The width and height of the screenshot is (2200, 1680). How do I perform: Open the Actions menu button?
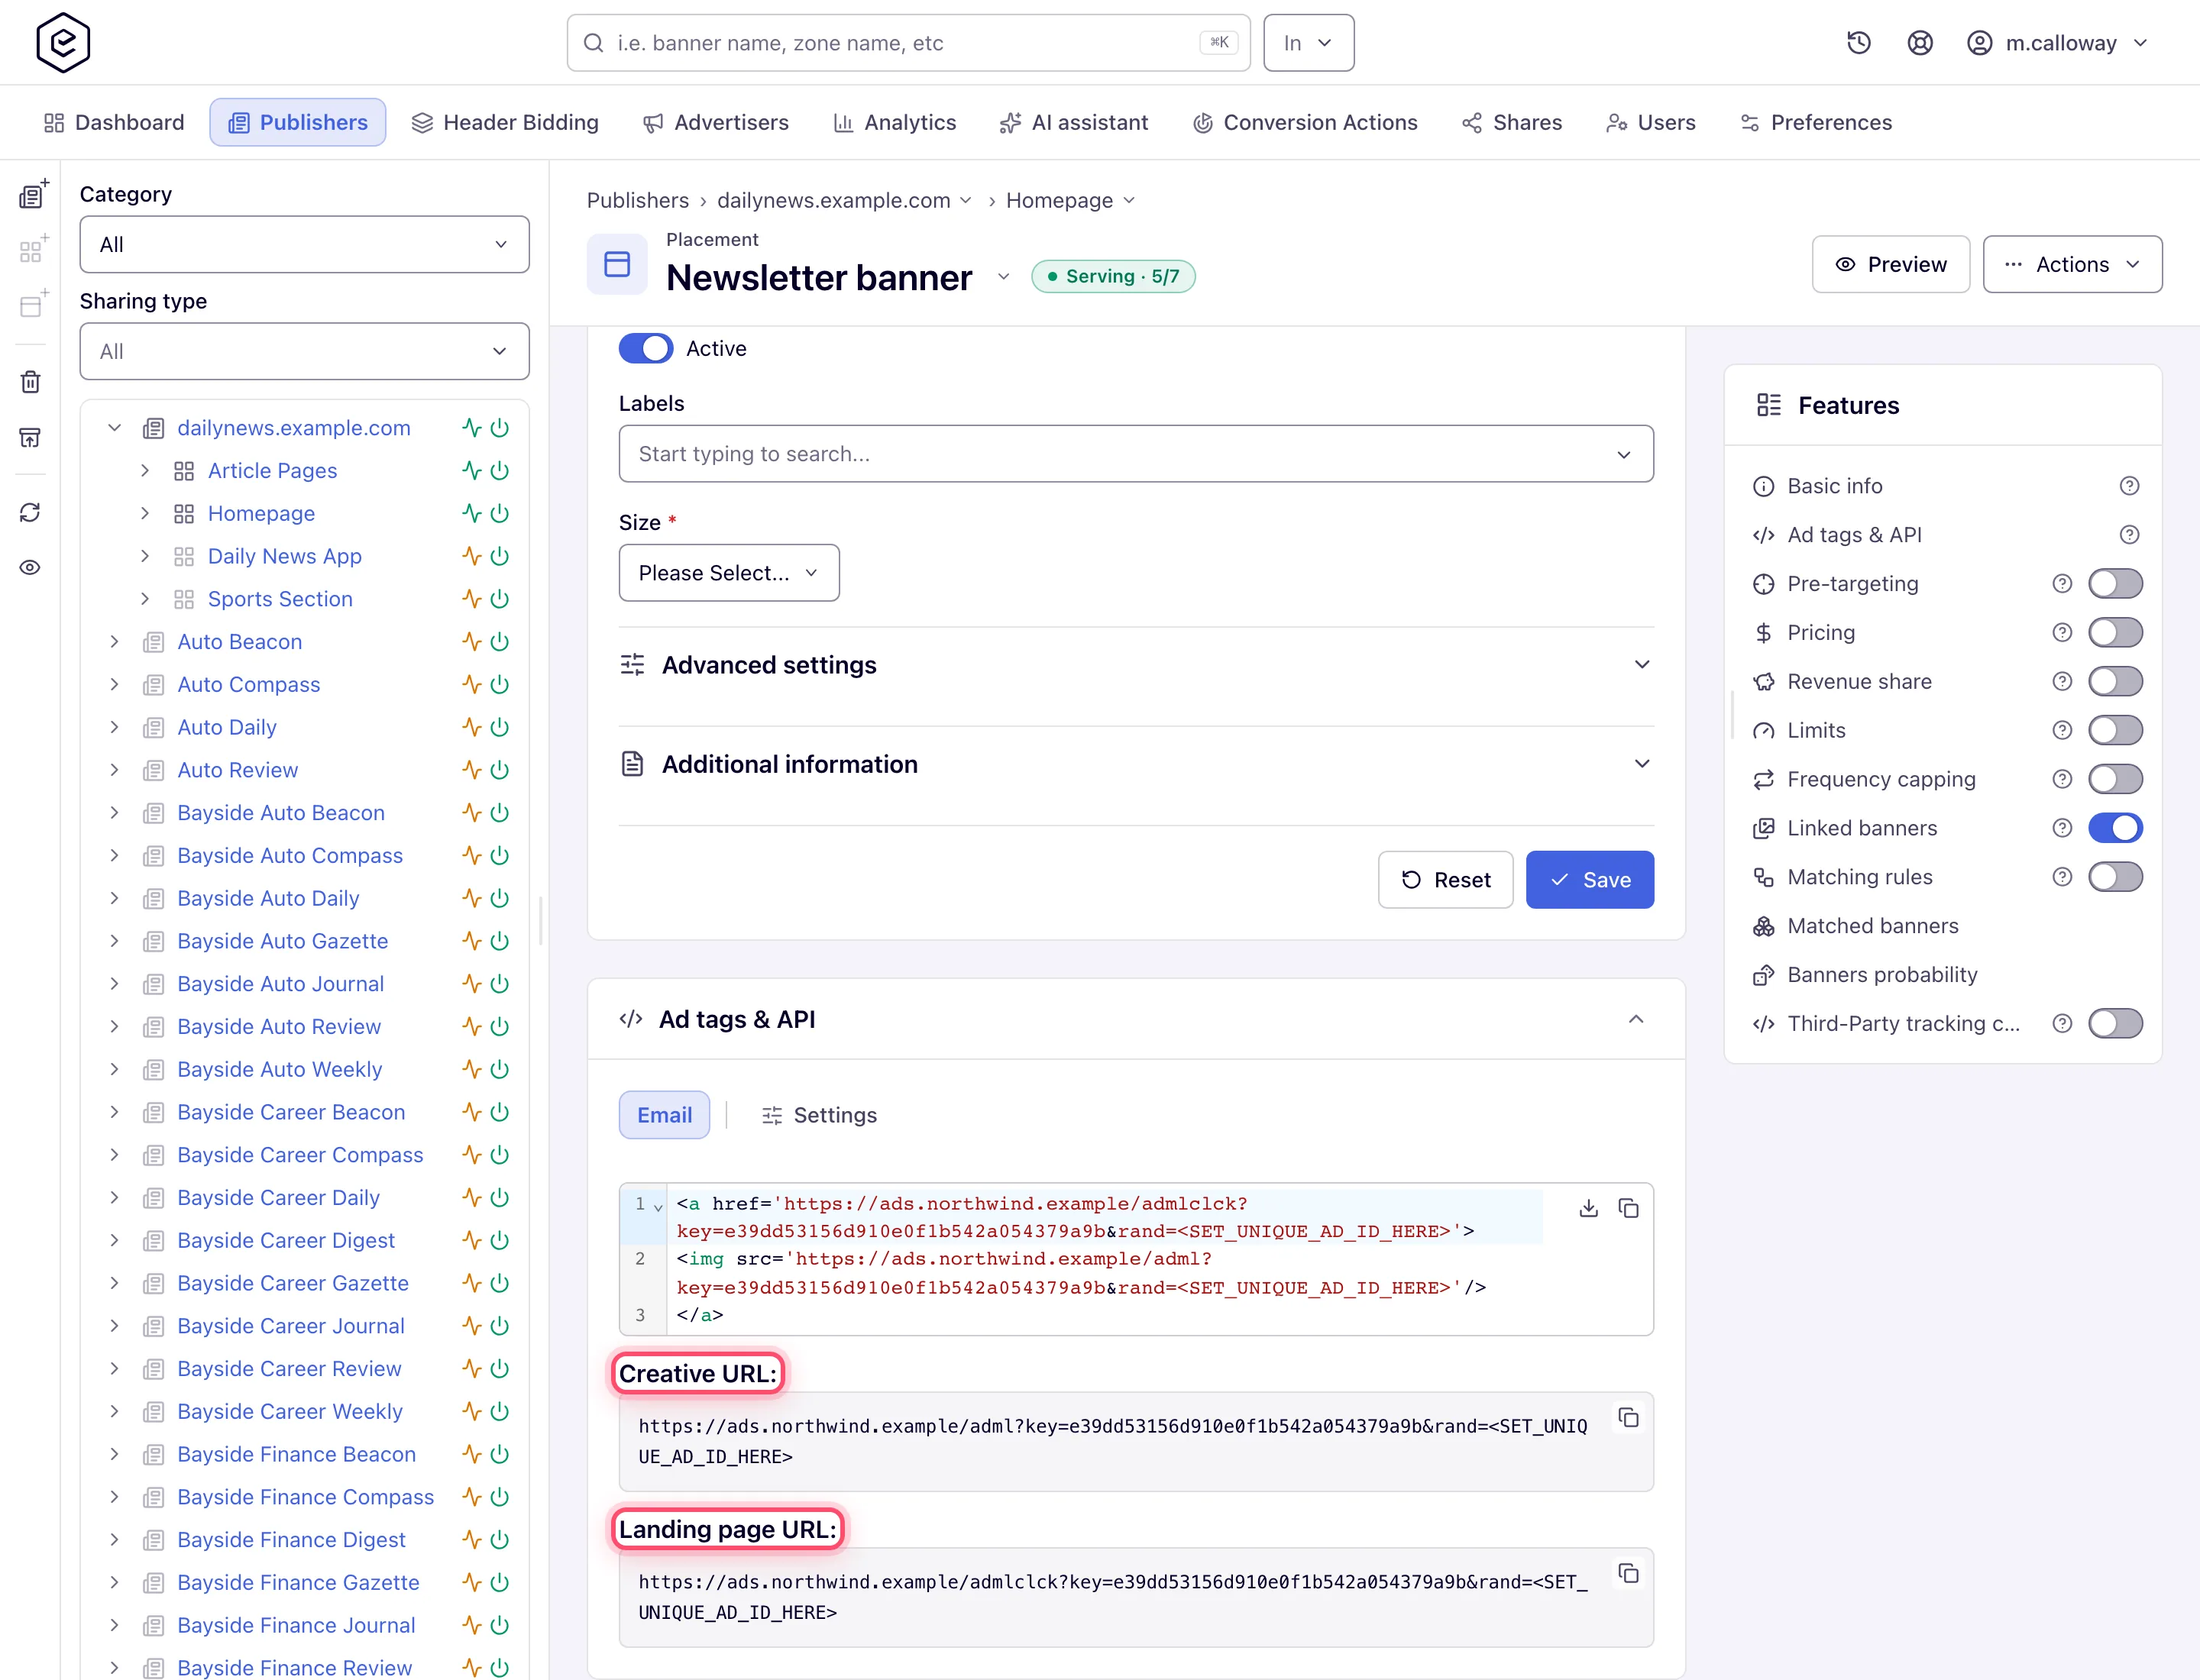pos(2072,264)
